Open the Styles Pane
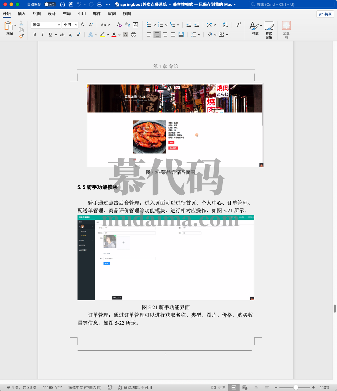The image size is (337, 391). click(269, 30)
